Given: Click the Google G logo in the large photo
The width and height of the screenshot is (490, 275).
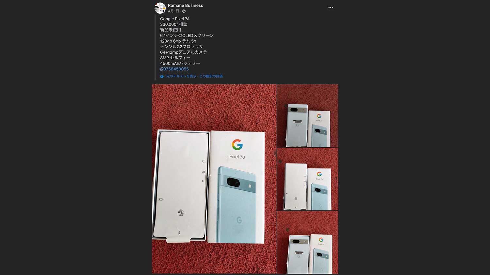Looking at the screenshot, I should point(237,144).
